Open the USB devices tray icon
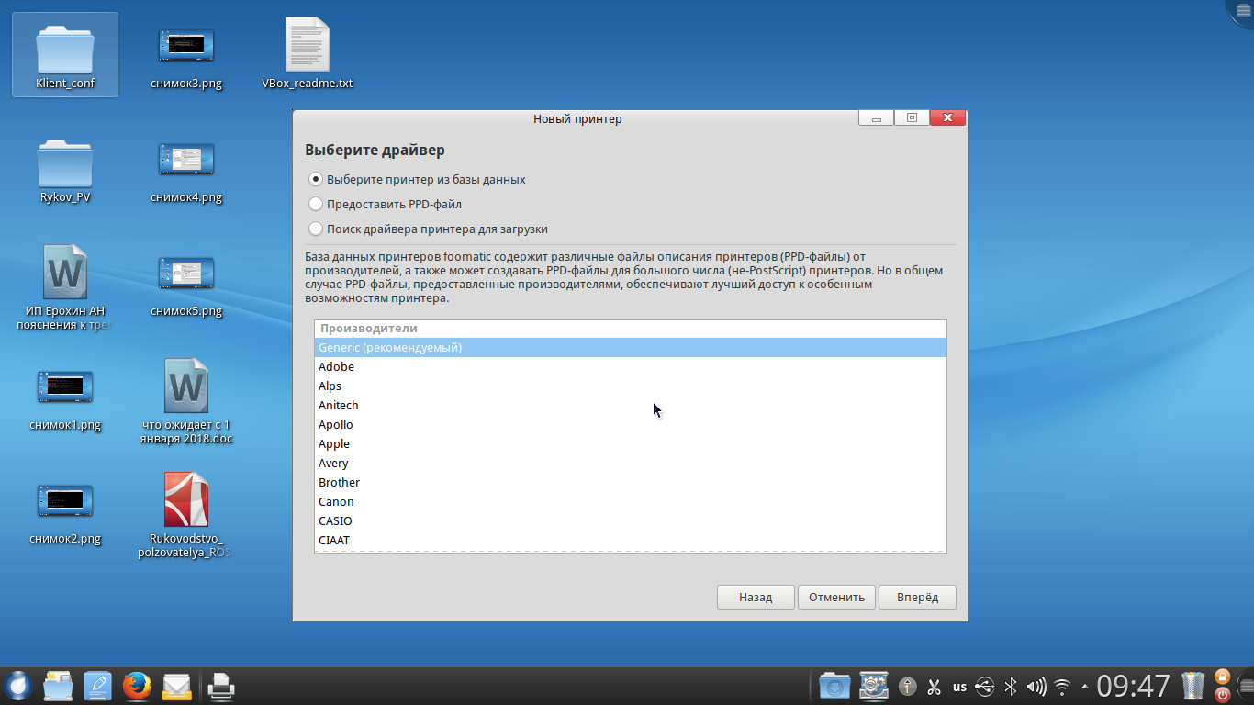 985,686
